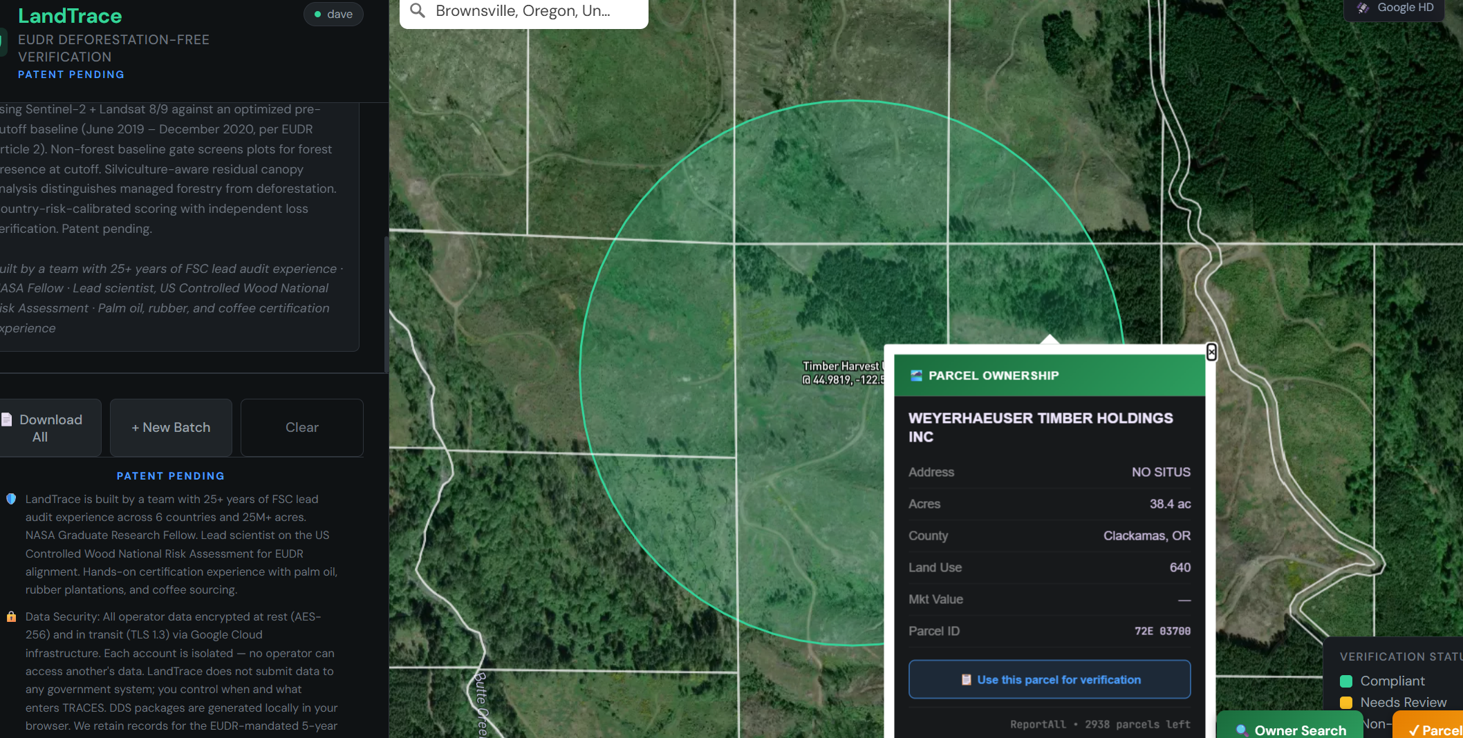
Task: Click the sidebar vertical scrollbar
Action: tap(386, 304)
